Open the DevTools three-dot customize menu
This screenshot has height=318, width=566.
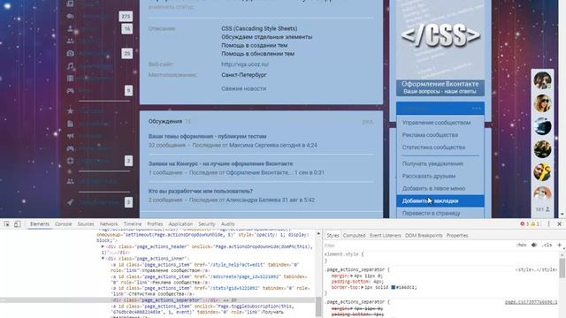[x=548, y=223]
